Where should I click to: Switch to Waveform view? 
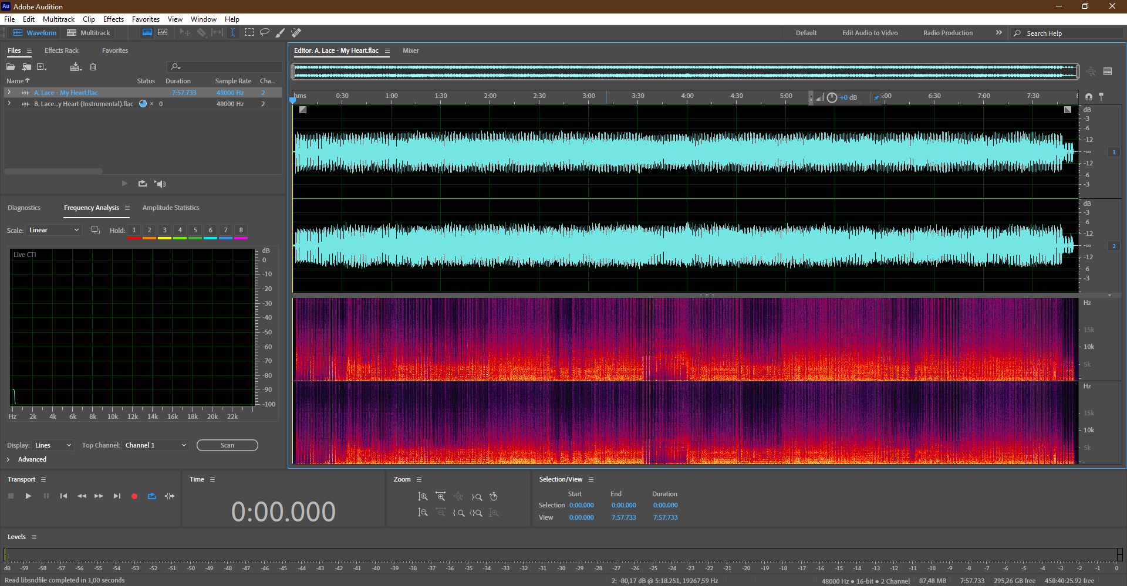35,33
